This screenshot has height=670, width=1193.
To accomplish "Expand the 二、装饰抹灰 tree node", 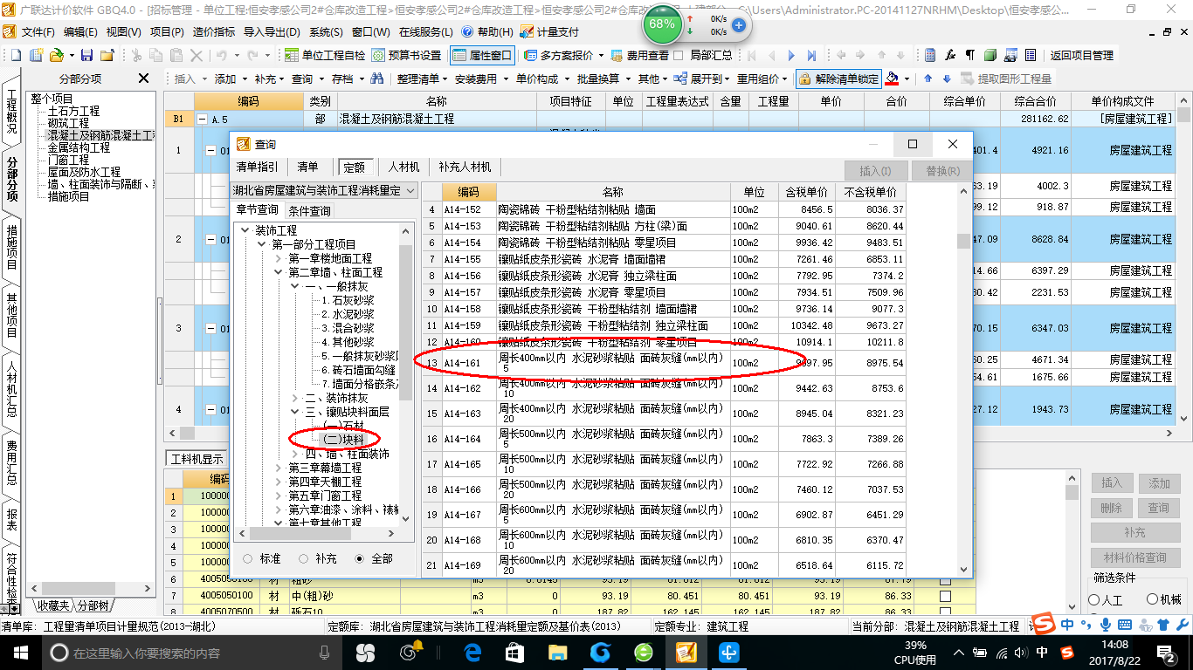I will (295, 399).
